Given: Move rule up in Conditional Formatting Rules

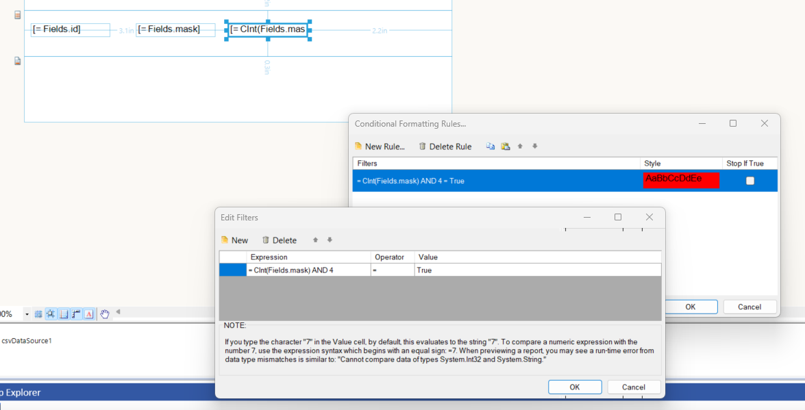Looking at the screenshot, I should [x=520, y=146].
